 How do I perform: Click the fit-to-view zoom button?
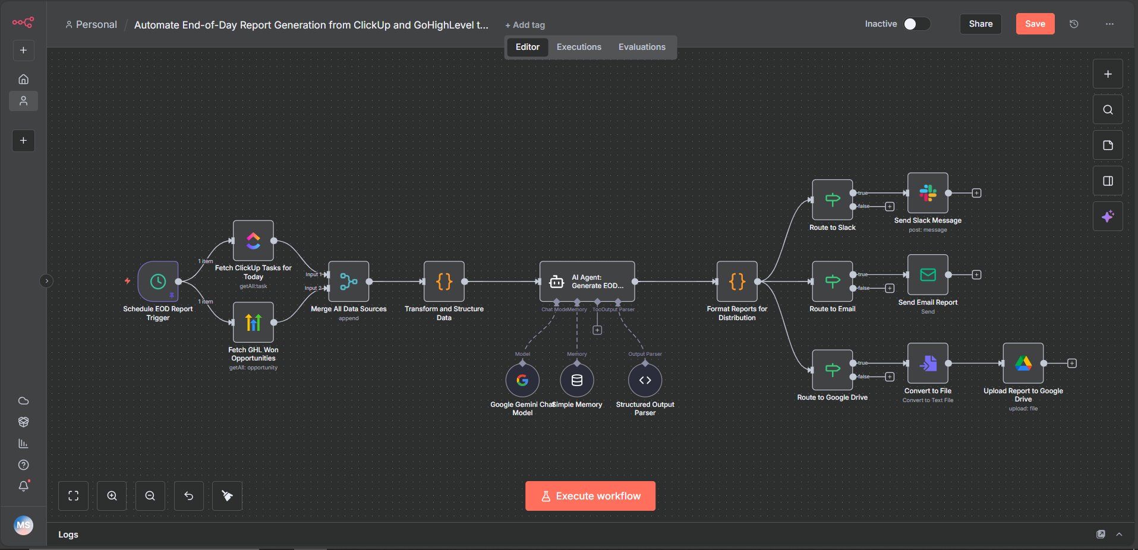coord(74,496)
